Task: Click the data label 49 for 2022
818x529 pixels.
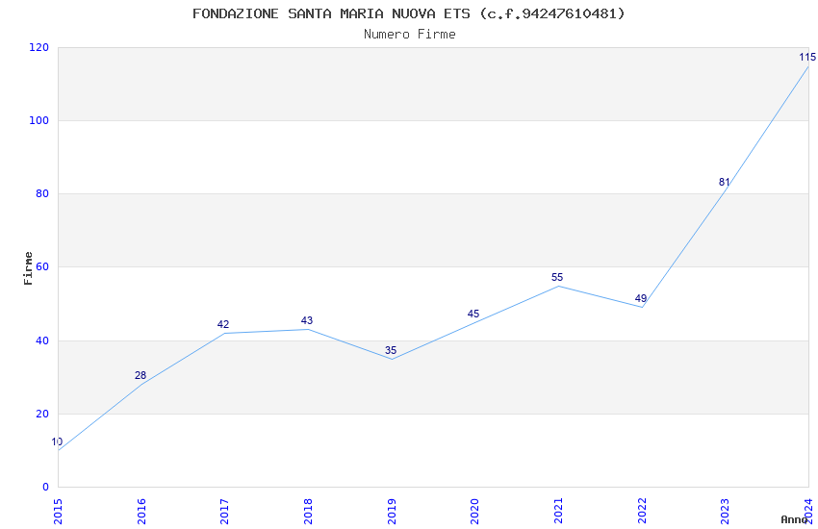Action: pos(641,298)
